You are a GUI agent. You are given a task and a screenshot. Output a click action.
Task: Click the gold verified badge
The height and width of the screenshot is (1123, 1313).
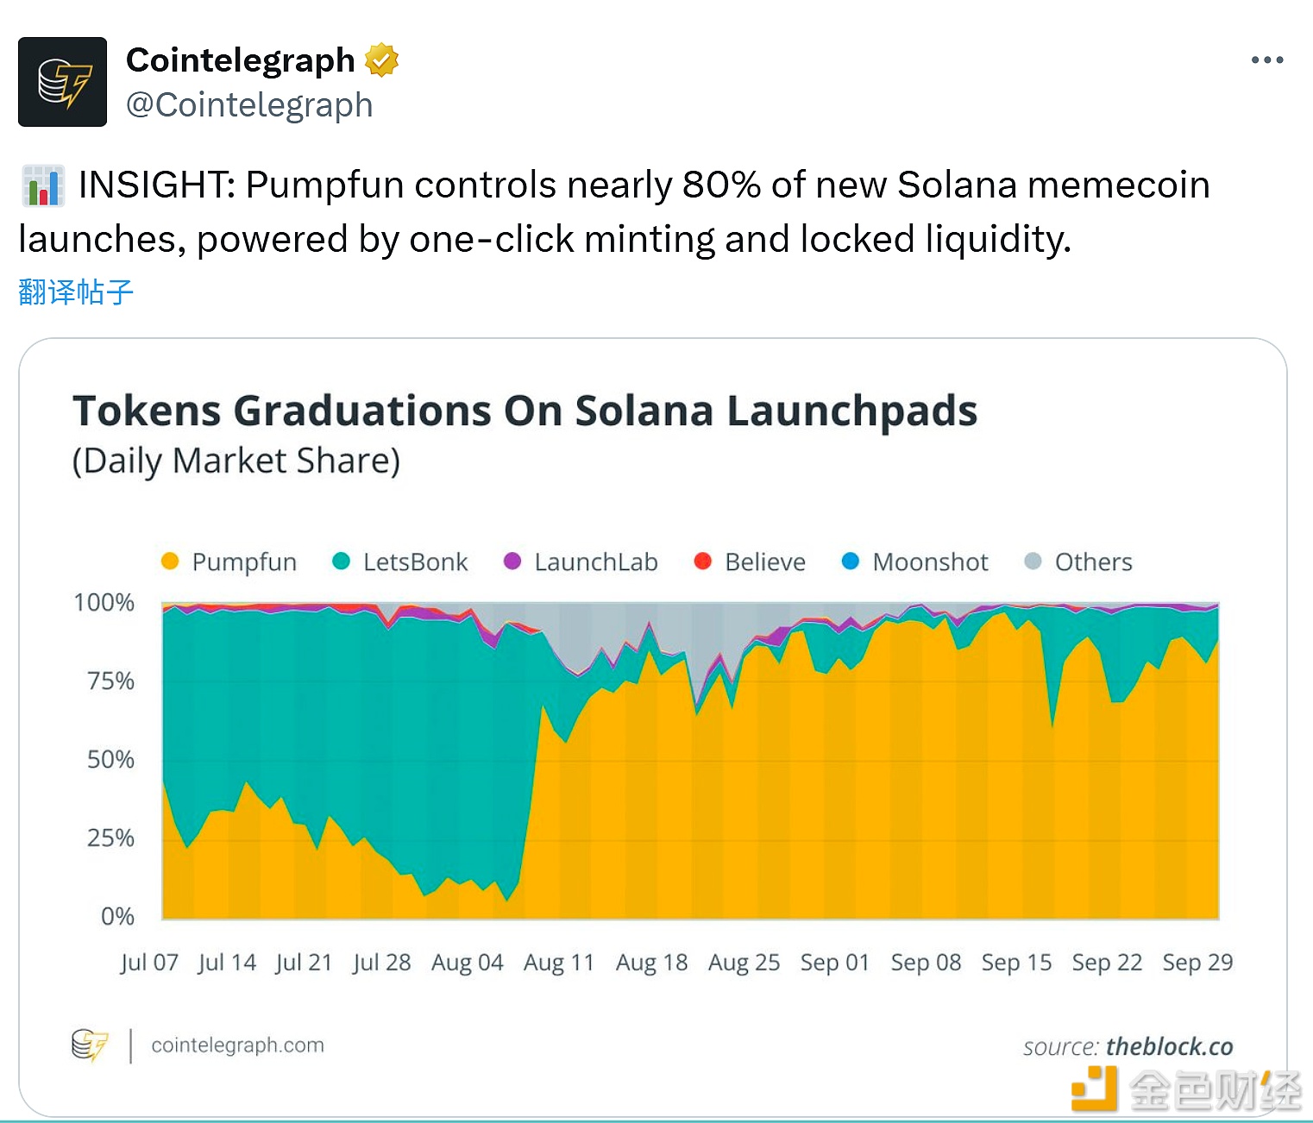click(381, 60)
